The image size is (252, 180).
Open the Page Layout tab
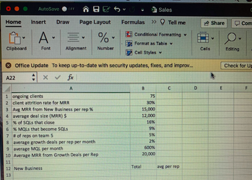pos(95,22)
